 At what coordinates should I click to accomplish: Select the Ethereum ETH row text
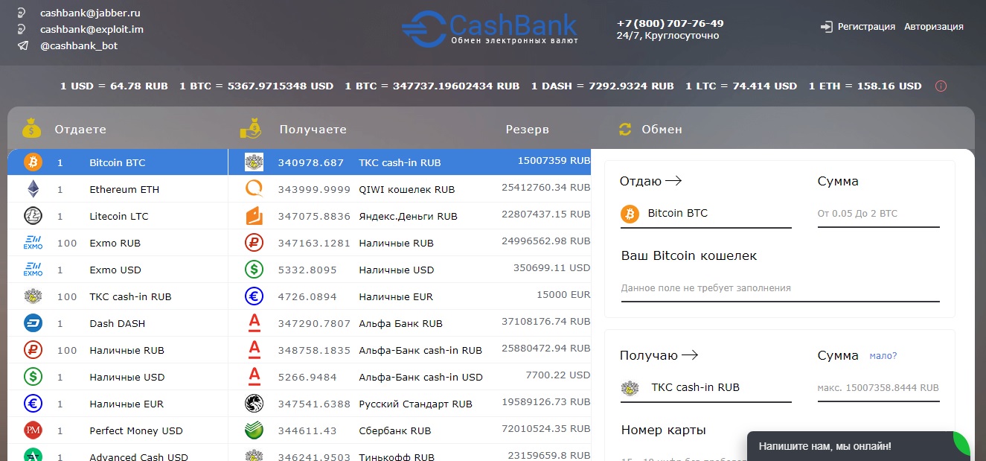(124, 189)
